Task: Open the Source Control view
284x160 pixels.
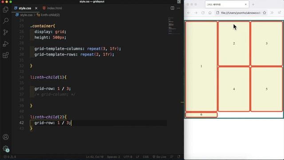Action: (x=6, y=32)
